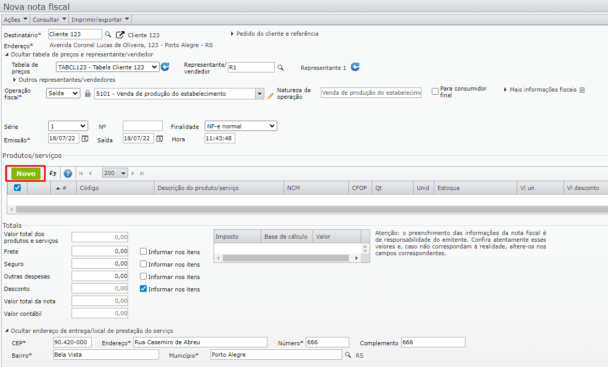
Task: Click Novo button to add product
Action: 25,173
